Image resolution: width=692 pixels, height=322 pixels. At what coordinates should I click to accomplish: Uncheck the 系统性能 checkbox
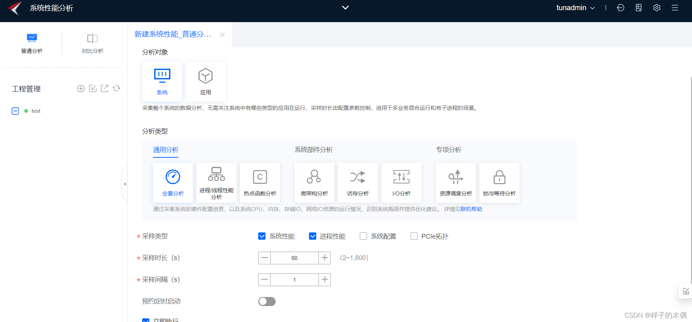pyautogui.click(x=262, y=236)
